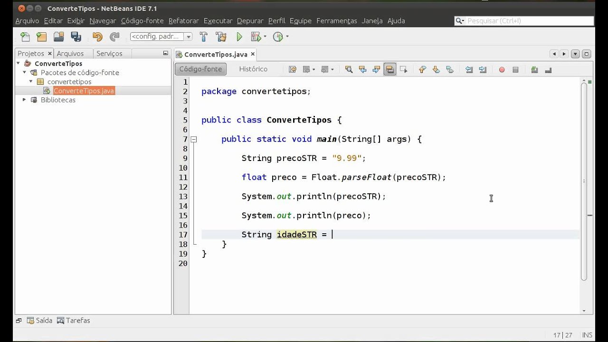This screenshot has height=342, width=608.
Task: Switch to the Serviços tab
Action: tap(109, 54)
